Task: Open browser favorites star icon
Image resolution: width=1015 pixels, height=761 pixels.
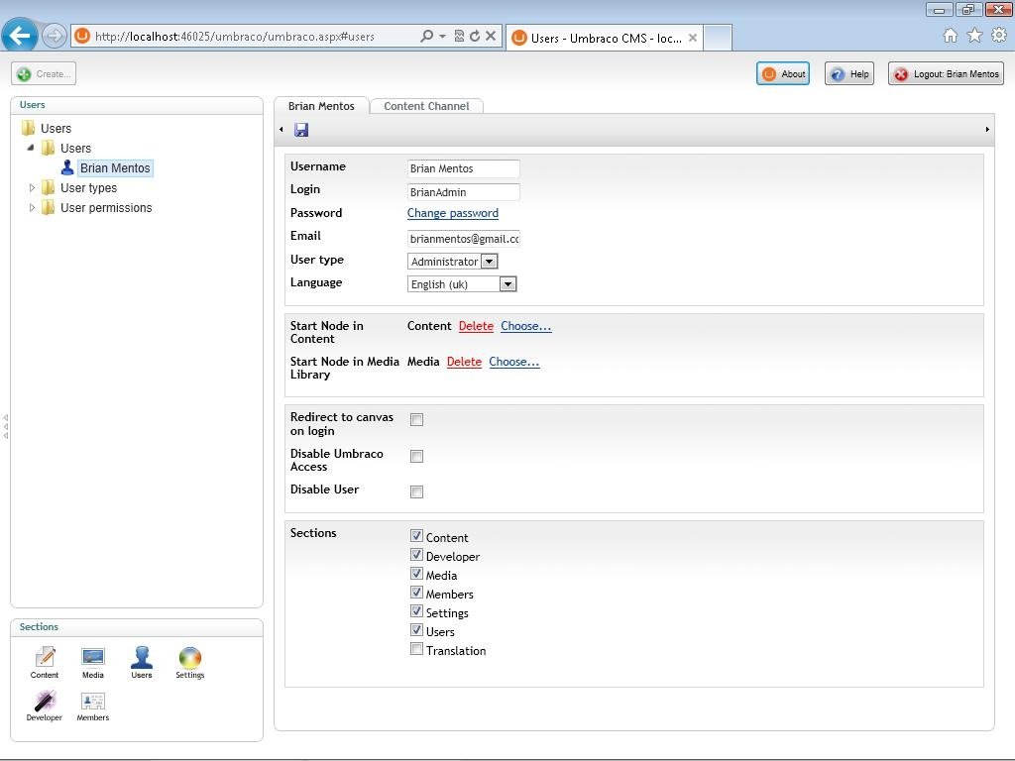Action: (x=974, y=36)
